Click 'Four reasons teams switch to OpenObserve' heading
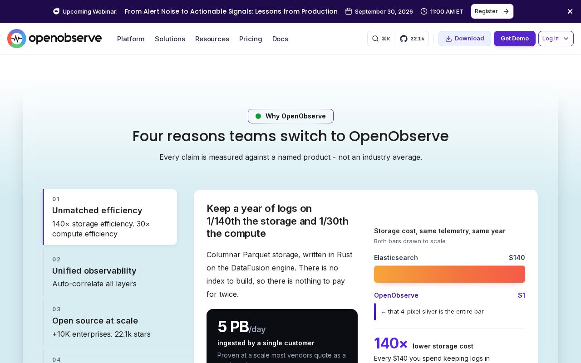The image size is (581, 363). 290,136
